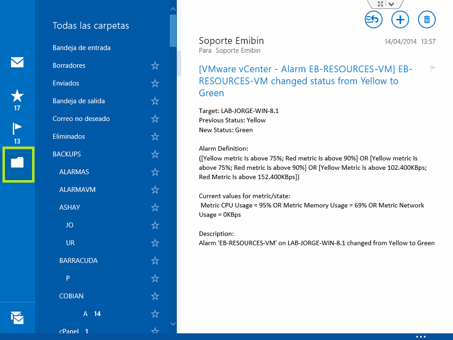Click the Todas las carpetas heading
453x340 pixels.
(91, 26)
